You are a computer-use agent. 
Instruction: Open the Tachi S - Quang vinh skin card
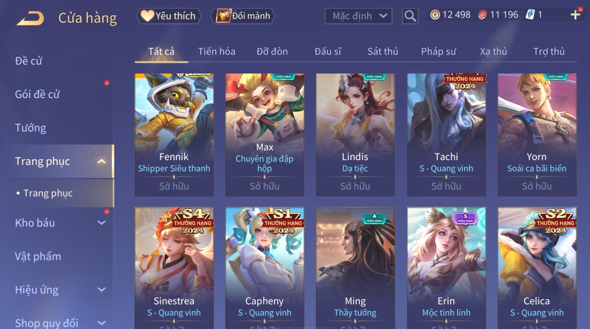(446, 135)
